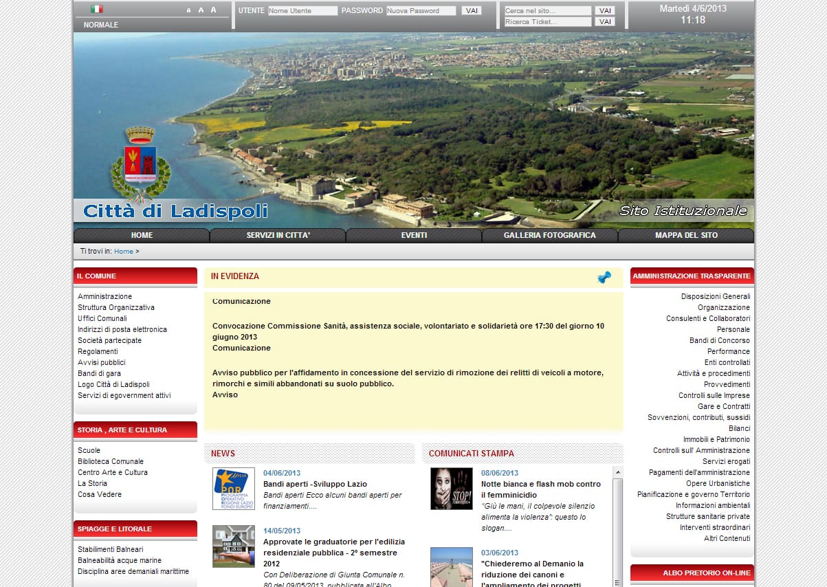Expand the SPIAGGE E LITORALE panel header
This screenshot has width=827, height=587.
point(135,529)
